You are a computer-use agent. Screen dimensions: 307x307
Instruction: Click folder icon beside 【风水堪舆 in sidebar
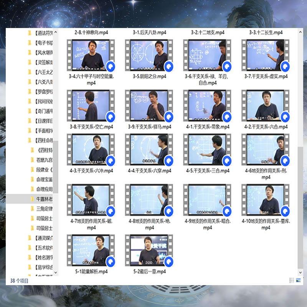click(x=30, y=52)
